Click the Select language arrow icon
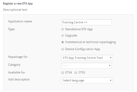This screenshot has height=92, width=137. point(111,80)
